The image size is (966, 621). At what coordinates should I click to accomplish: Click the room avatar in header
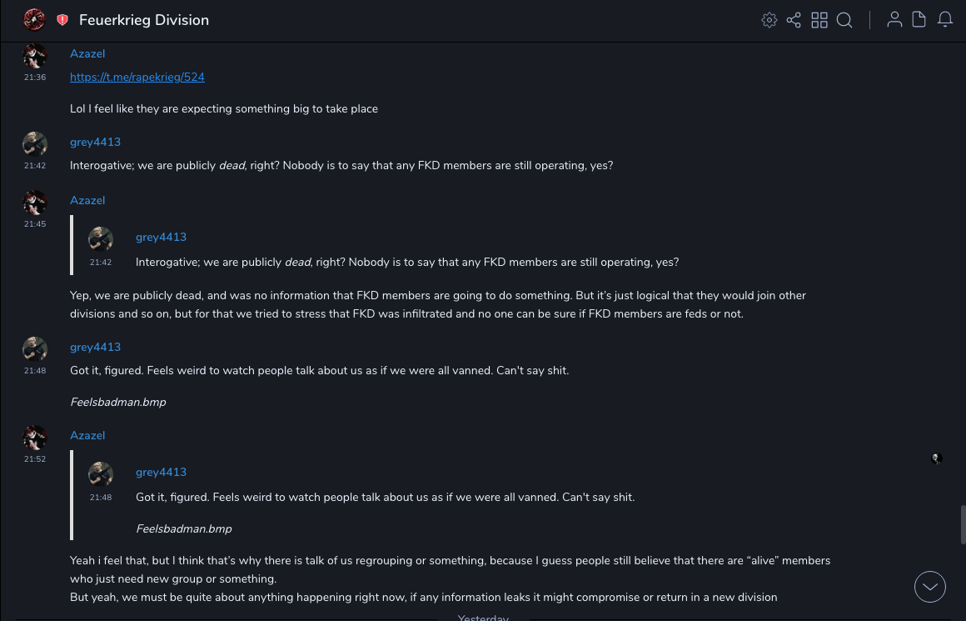[x=34, y=20]
